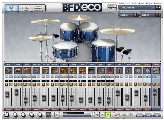Click the Crash channel pan slider

tap(64, 81)
